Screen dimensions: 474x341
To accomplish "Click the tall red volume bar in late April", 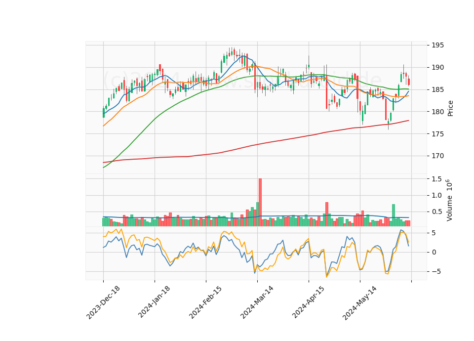I will [x=327, y=214].
